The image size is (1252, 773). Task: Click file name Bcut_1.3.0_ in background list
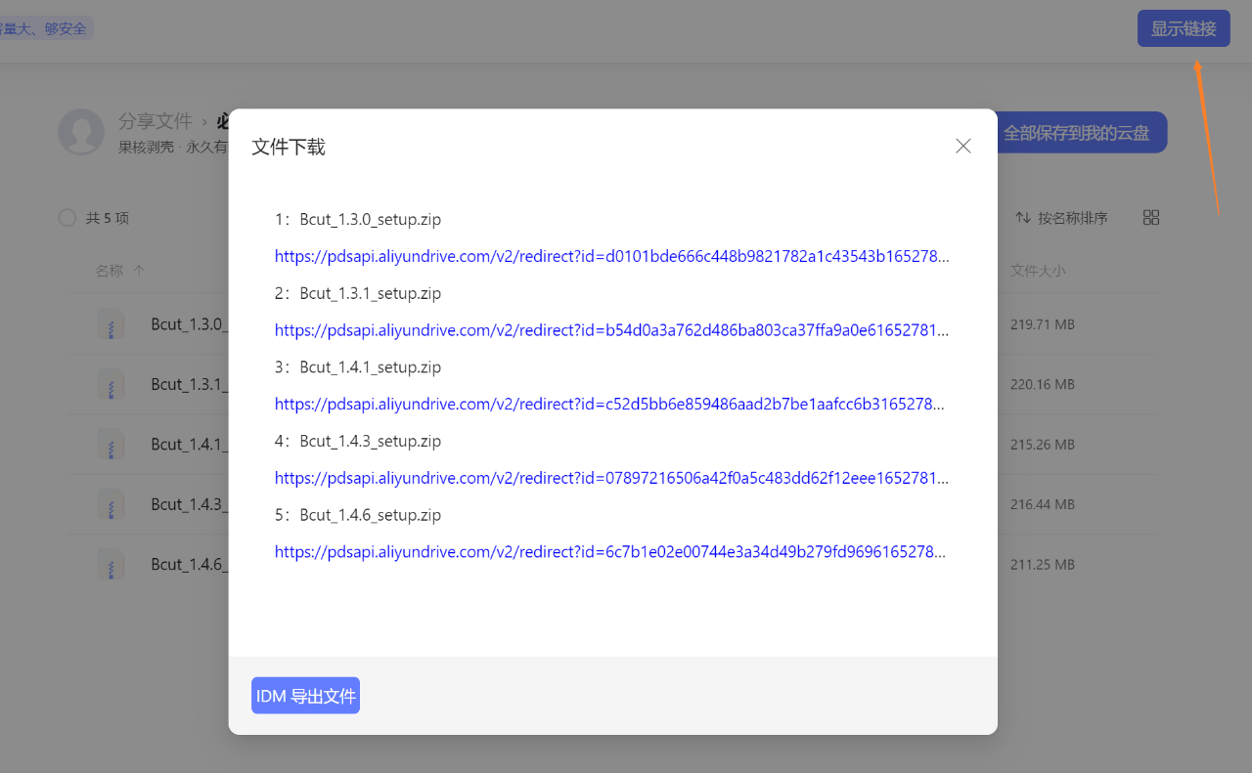[190, 324]
